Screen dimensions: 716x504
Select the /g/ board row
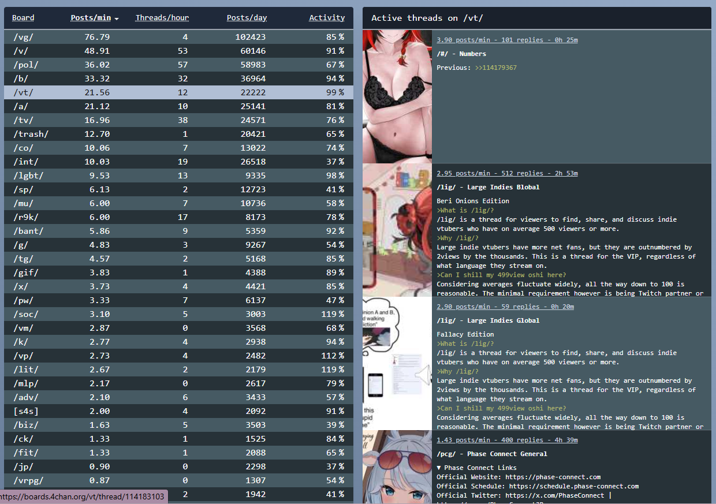coord(178,245)
